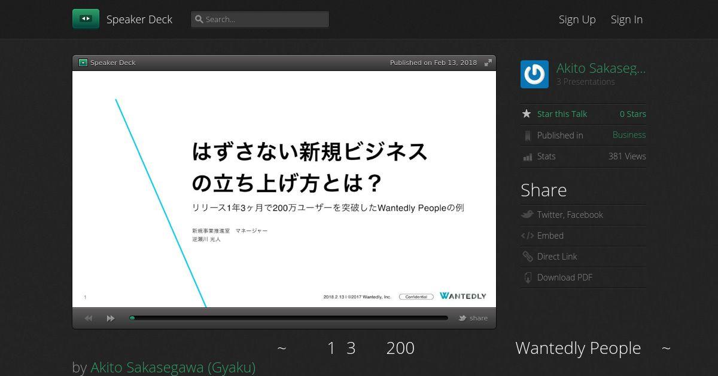Viewport: 718px width, 376px height.
Task: Click the '0 Stars' count
Action: 632,114
